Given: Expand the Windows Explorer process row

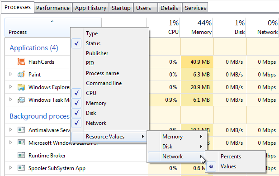Looking at the screenshot, I should [11, 87].
